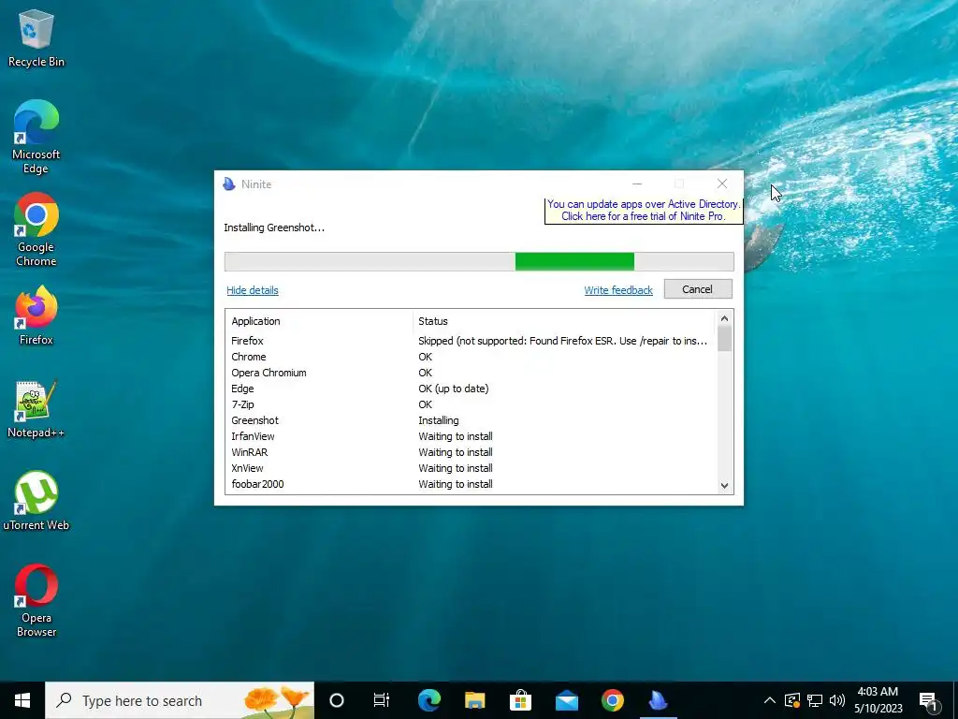The width and height of the screenshot is (958, 719).
Task: Open Microsoft Store from the taskbar
Action: [x=520, y=700]
